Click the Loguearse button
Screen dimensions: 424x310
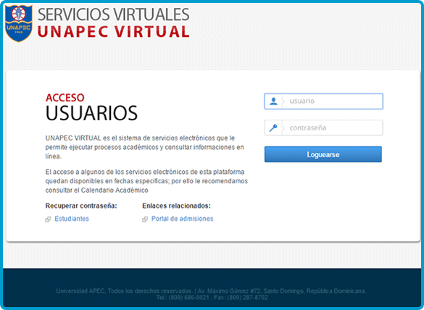point(323,154)
